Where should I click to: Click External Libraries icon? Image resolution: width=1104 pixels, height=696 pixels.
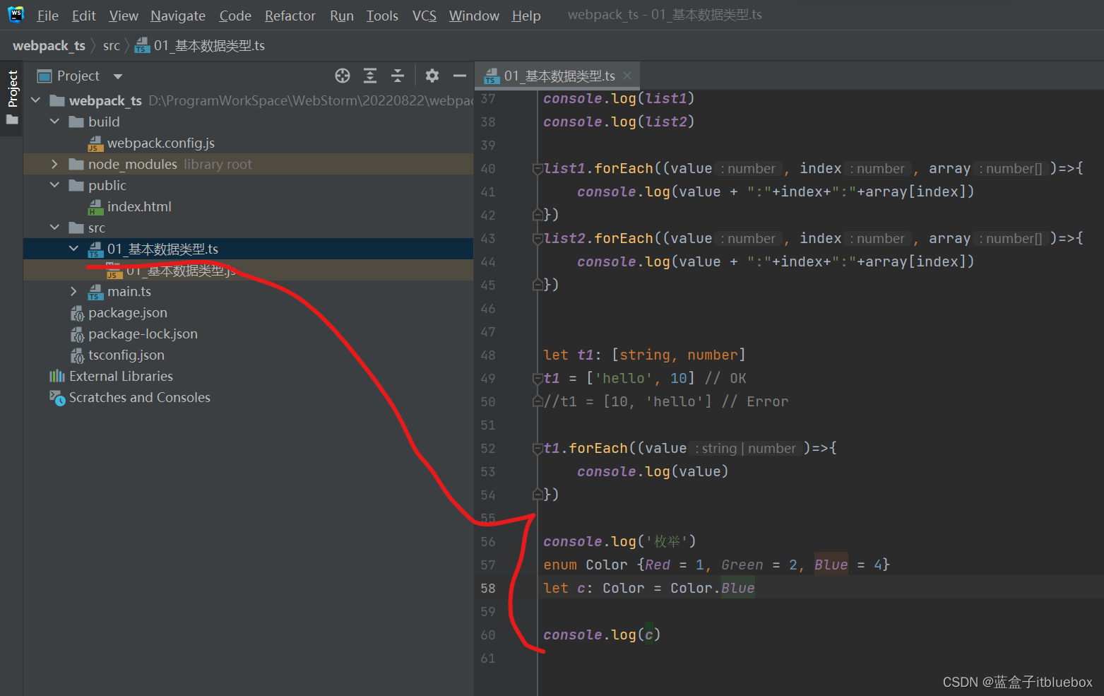(57, 376)
